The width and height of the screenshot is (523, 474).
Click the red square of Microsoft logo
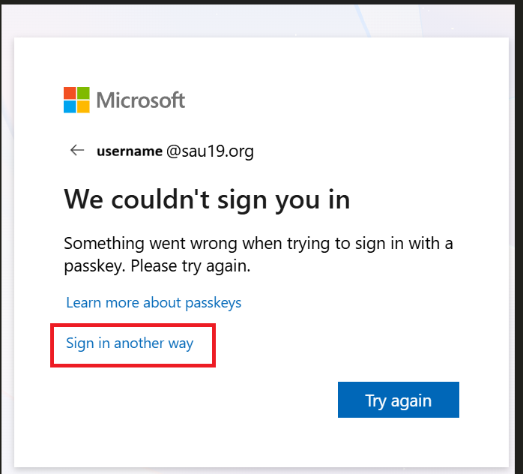pyautogui.click(x=70, y=93)
